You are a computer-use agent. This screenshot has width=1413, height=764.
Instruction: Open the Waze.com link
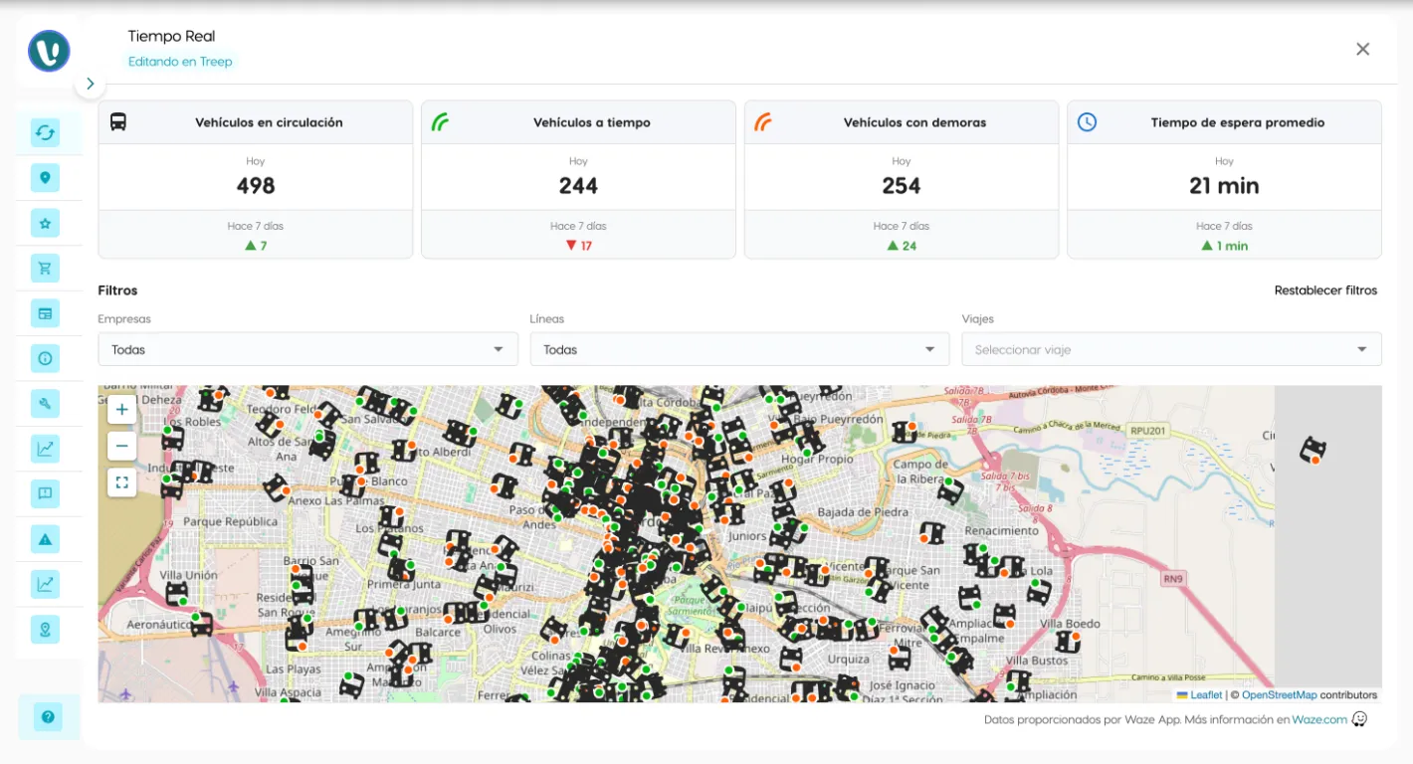click(x=1319, y=719)
